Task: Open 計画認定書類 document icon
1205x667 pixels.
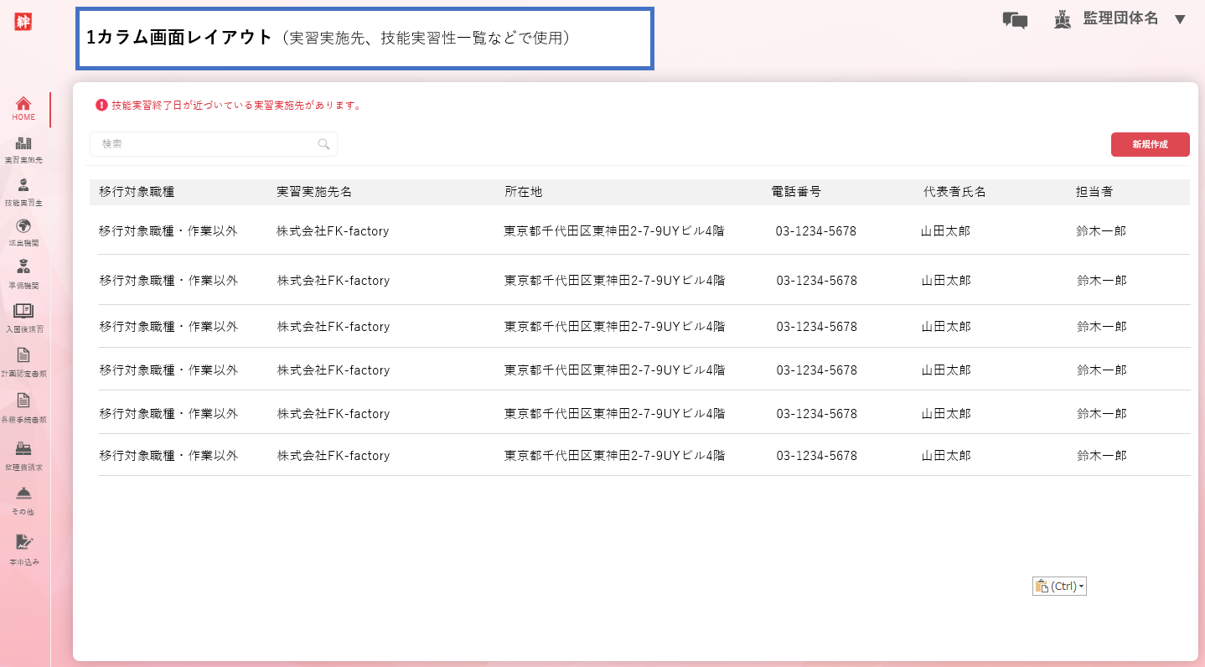Action: coord(23,355)
